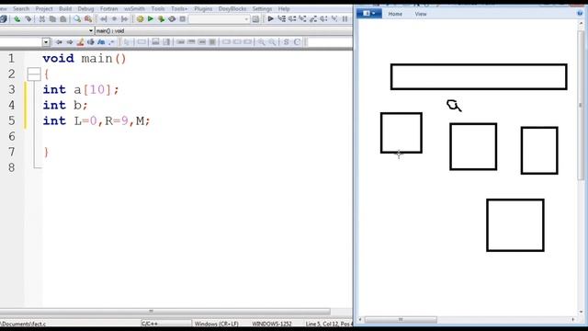Viewport: 588px width, 331px height.
Task: Open the Build menu
Action: click(x=65, y=8)
